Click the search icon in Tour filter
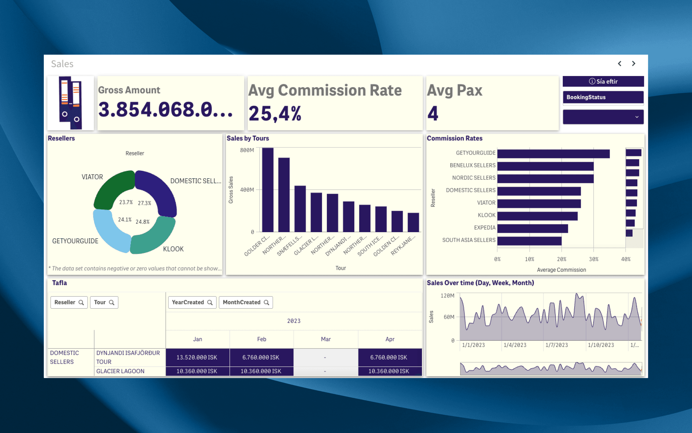Viewport: 692px width, 433px height. click(111, 302)
